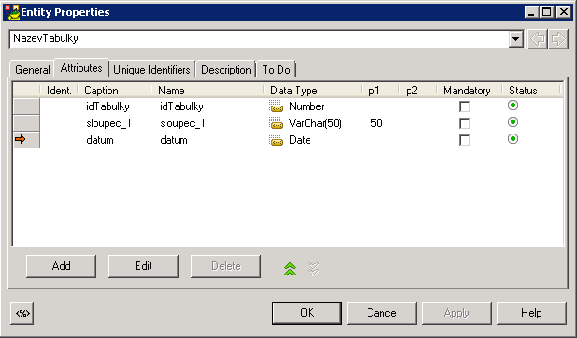Click the Ident. column header
This screenshot has width=577, height=338.
click(x=59, y=91)
